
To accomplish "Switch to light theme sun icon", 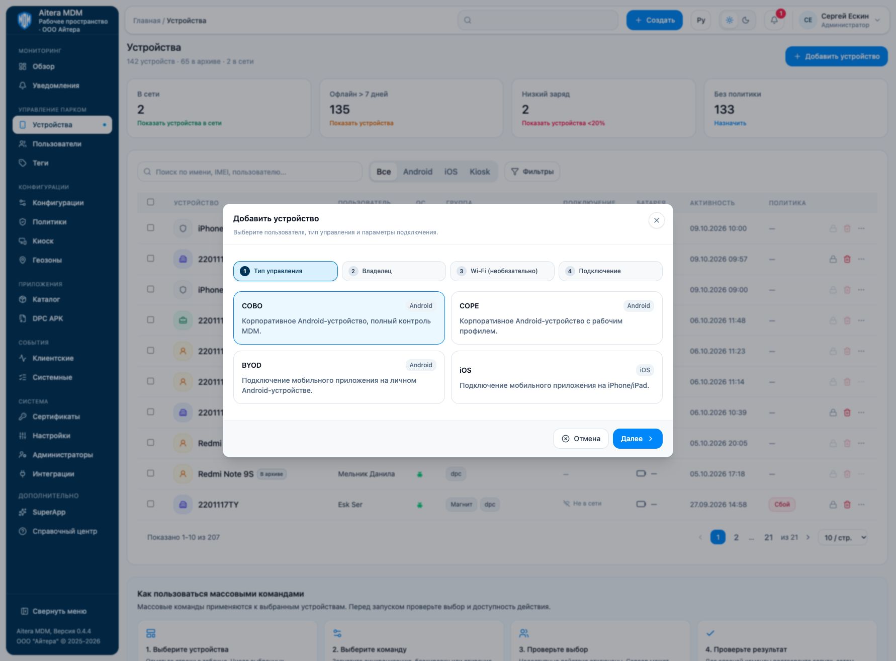I will pos(730,20).
